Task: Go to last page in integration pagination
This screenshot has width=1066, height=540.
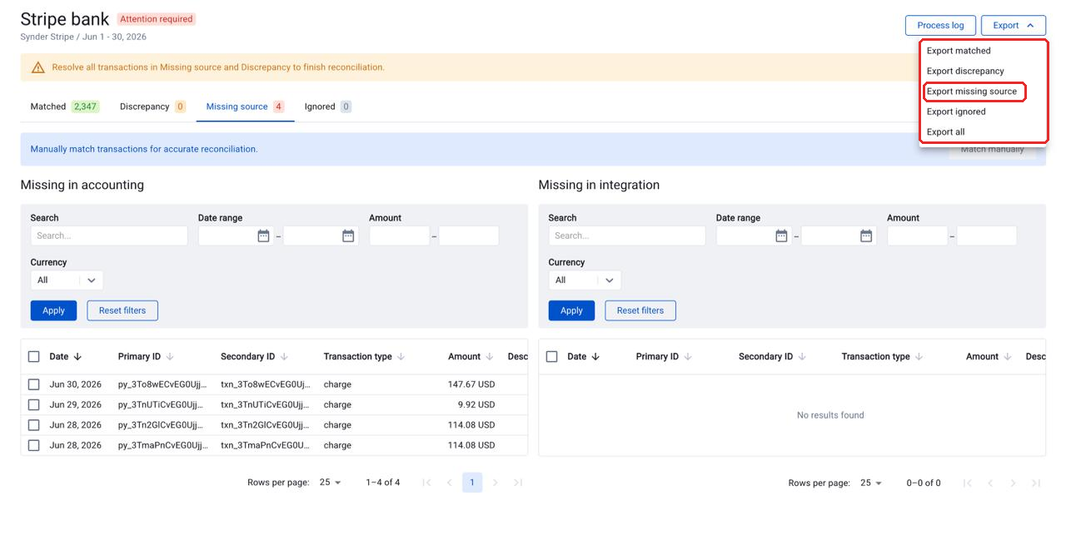Action: pyautogui.click(x=1035, y=483)
